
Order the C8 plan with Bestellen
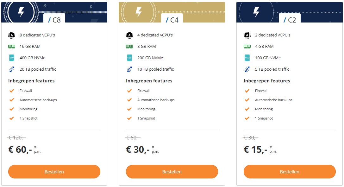(54, 172)
